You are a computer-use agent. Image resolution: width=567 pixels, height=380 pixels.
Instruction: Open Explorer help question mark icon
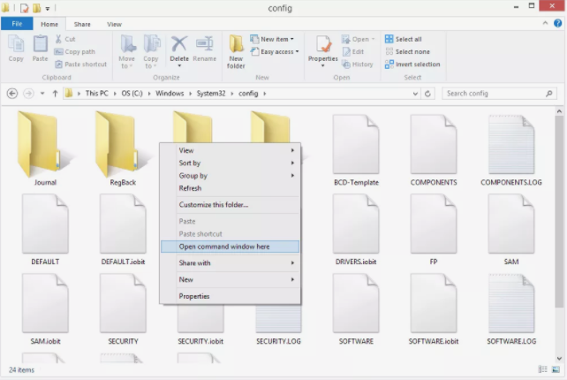pyautogui.click(x=557, y=24)
